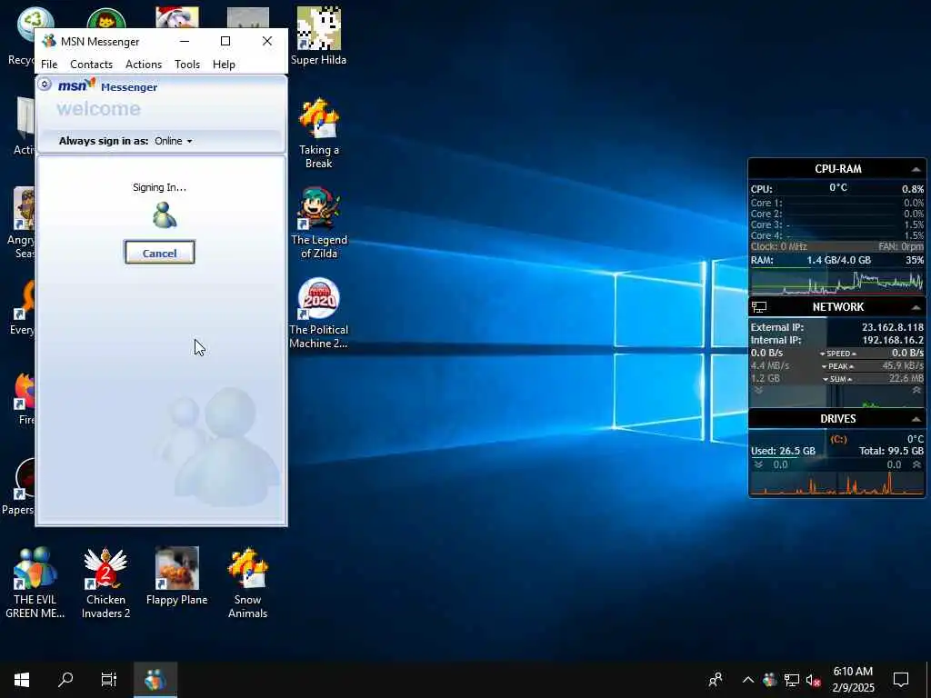Click the muted volume tray icon
The width and height of the screenshot is (931, 698).
(x=813, y=680)
